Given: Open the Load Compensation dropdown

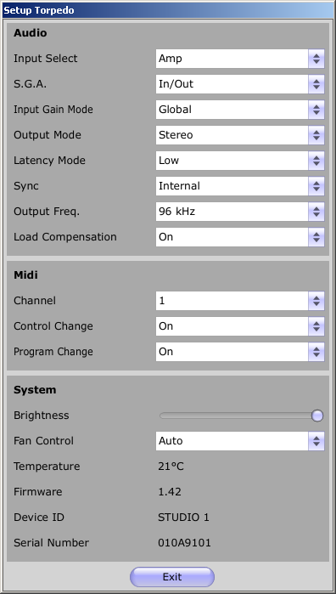Looking at the screenshot, I should pos(240,237).
